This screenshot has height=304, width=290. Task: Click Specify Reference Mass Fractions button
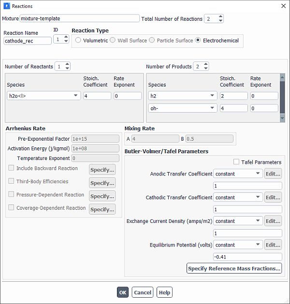(x=234, y=268)
